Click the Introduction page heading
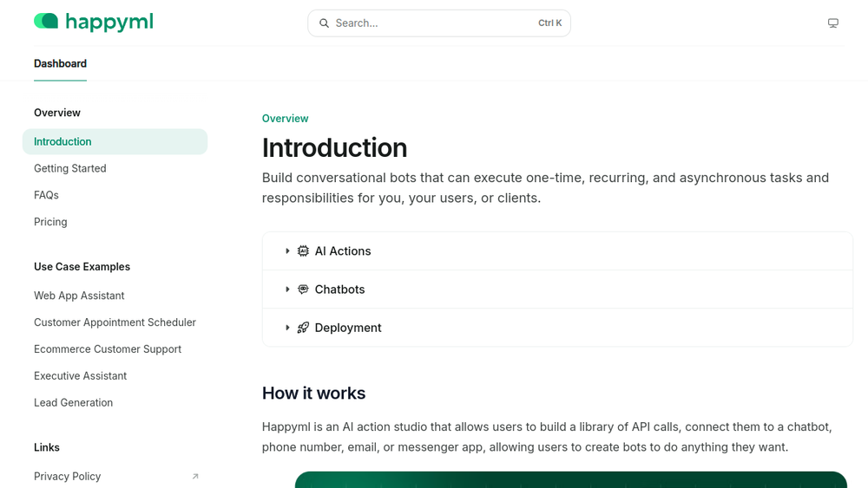The height and width of the screenshot is (488, 868). 334,147
